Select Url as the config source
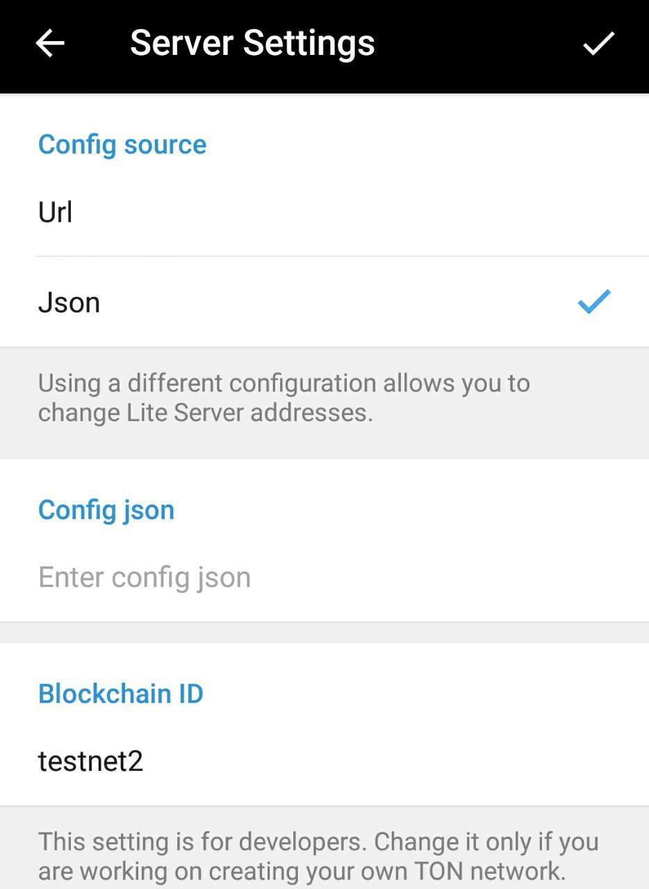649x889 pixels. pos(324,212)
